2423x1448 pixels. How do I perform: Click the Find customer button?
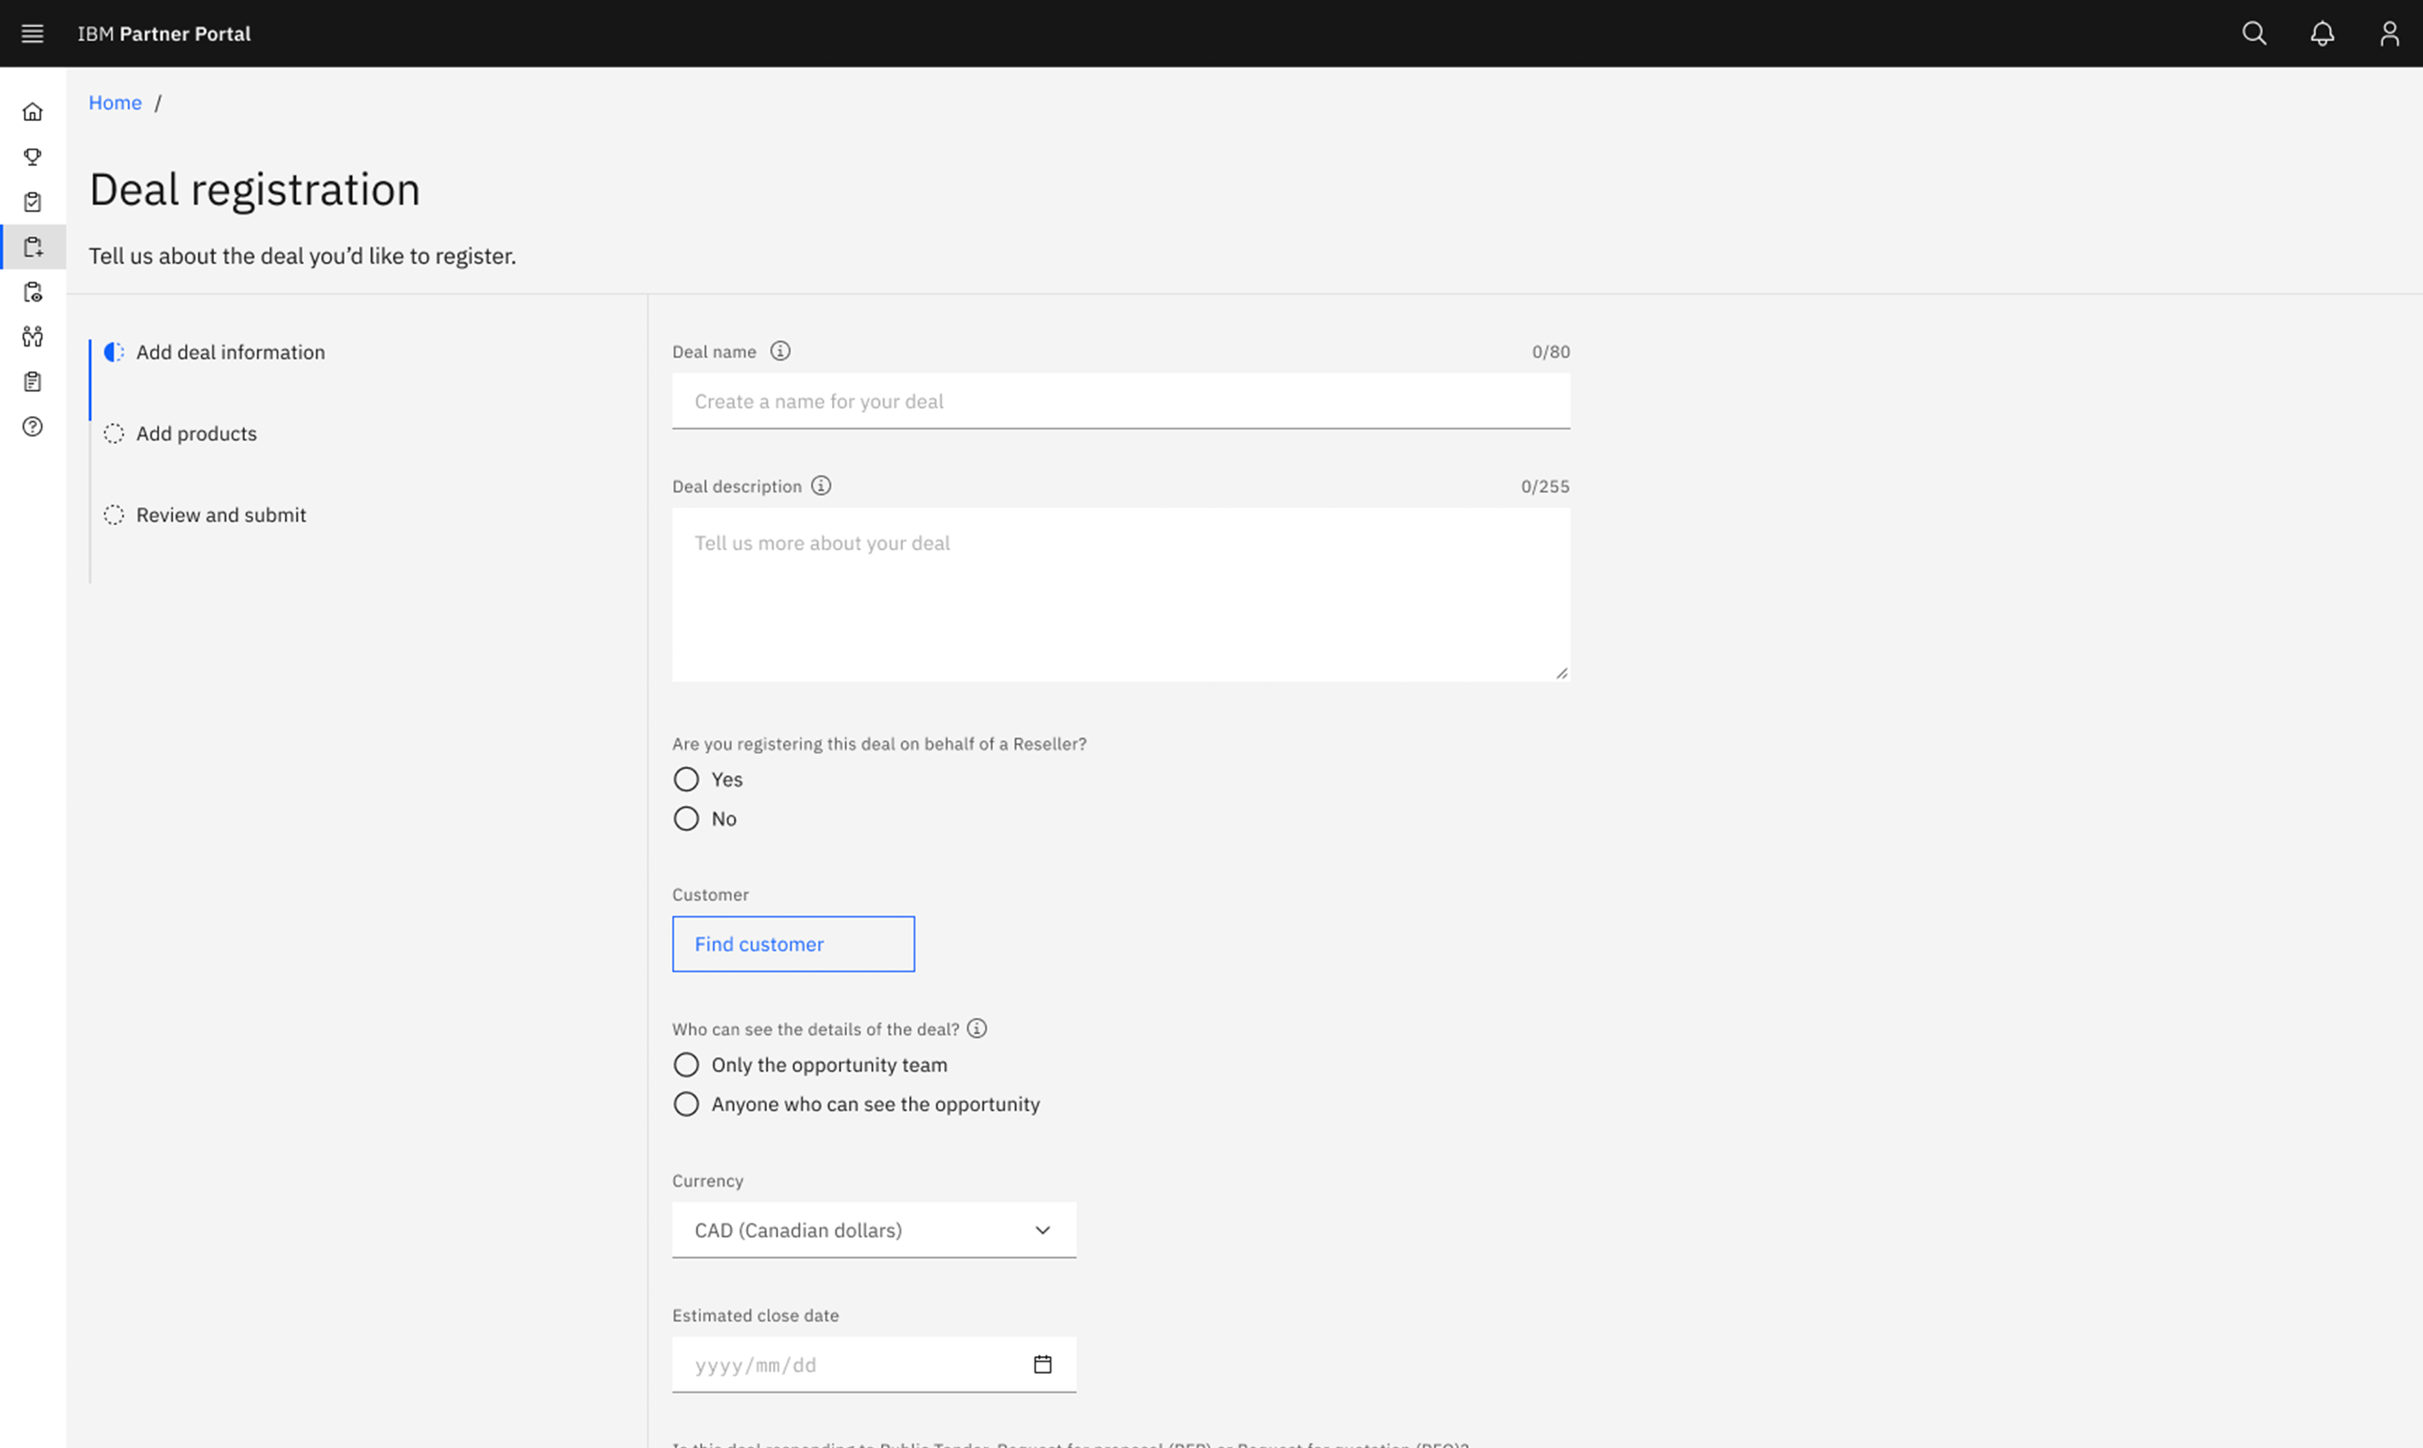click(x=792, y=943)
